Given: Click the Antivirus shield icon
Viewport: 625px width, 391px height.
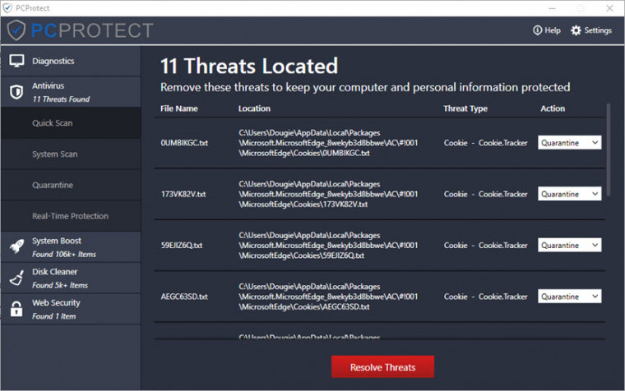Looking at the screenshot, I should pos(16,92).
